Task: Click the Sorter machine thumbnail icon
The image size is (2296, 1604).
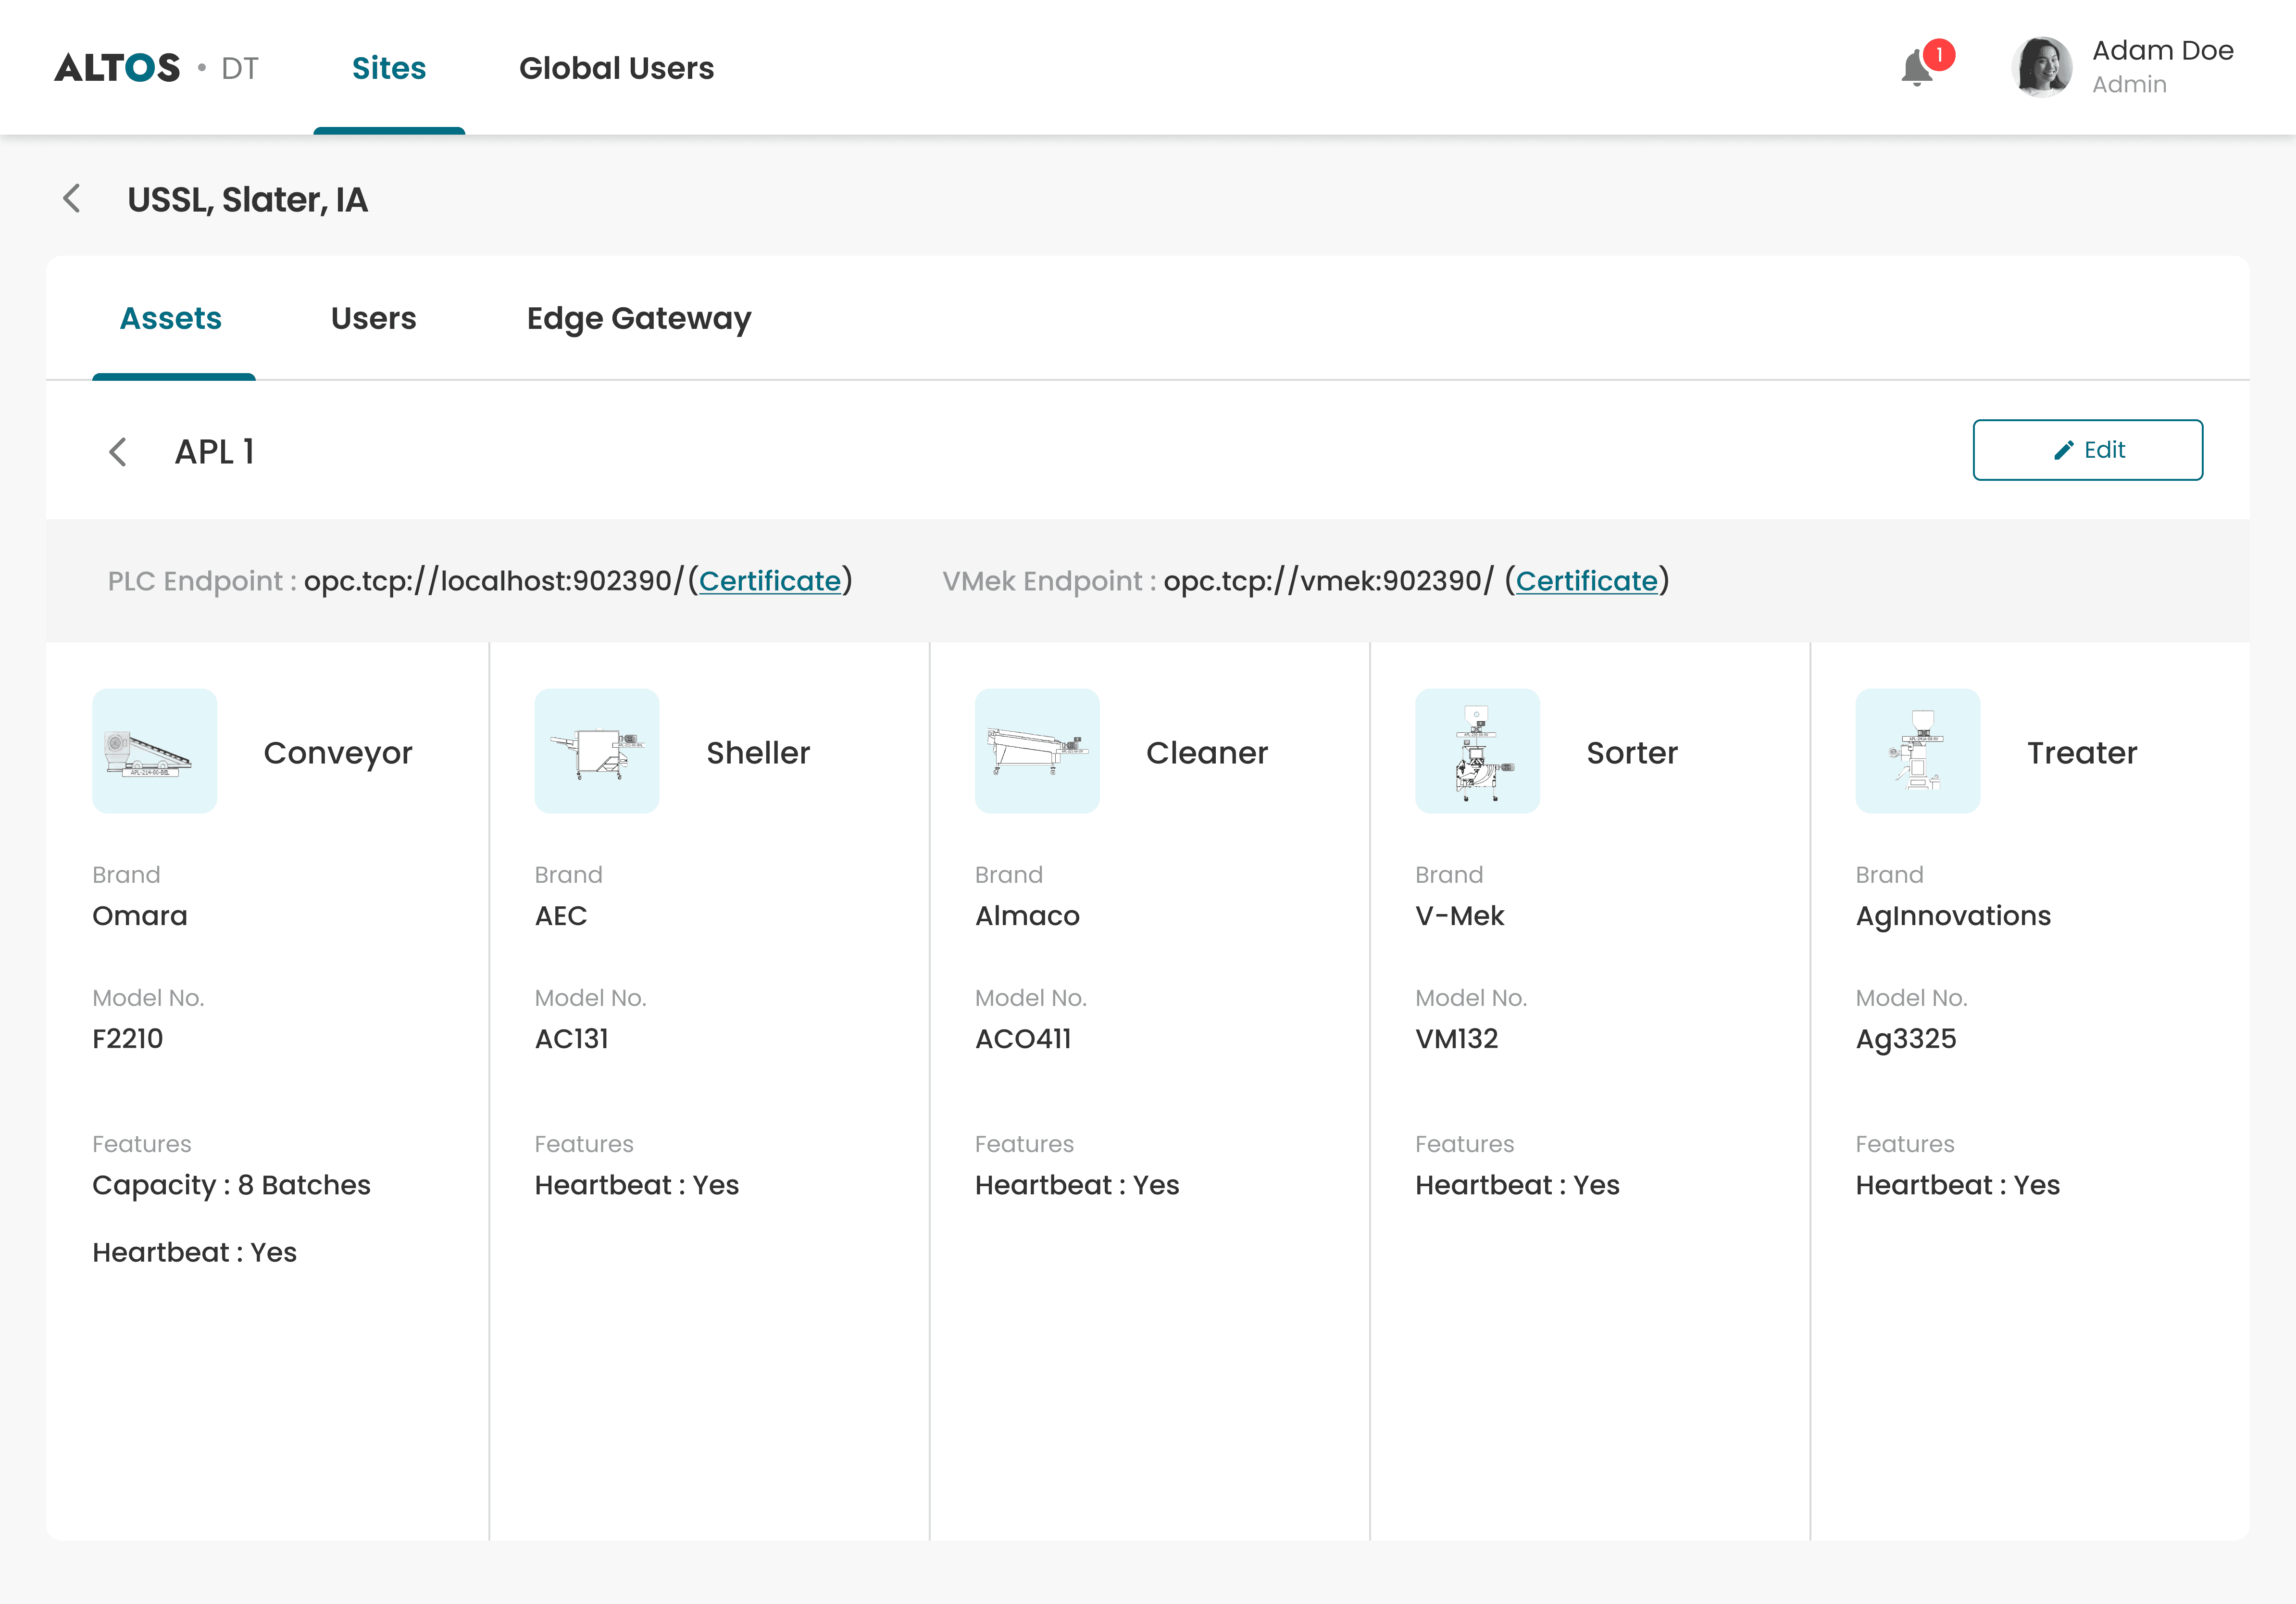Action: 1477,751
